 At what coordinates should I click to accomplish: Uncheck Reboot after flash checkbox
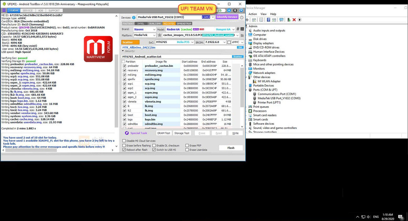(124, 150)
